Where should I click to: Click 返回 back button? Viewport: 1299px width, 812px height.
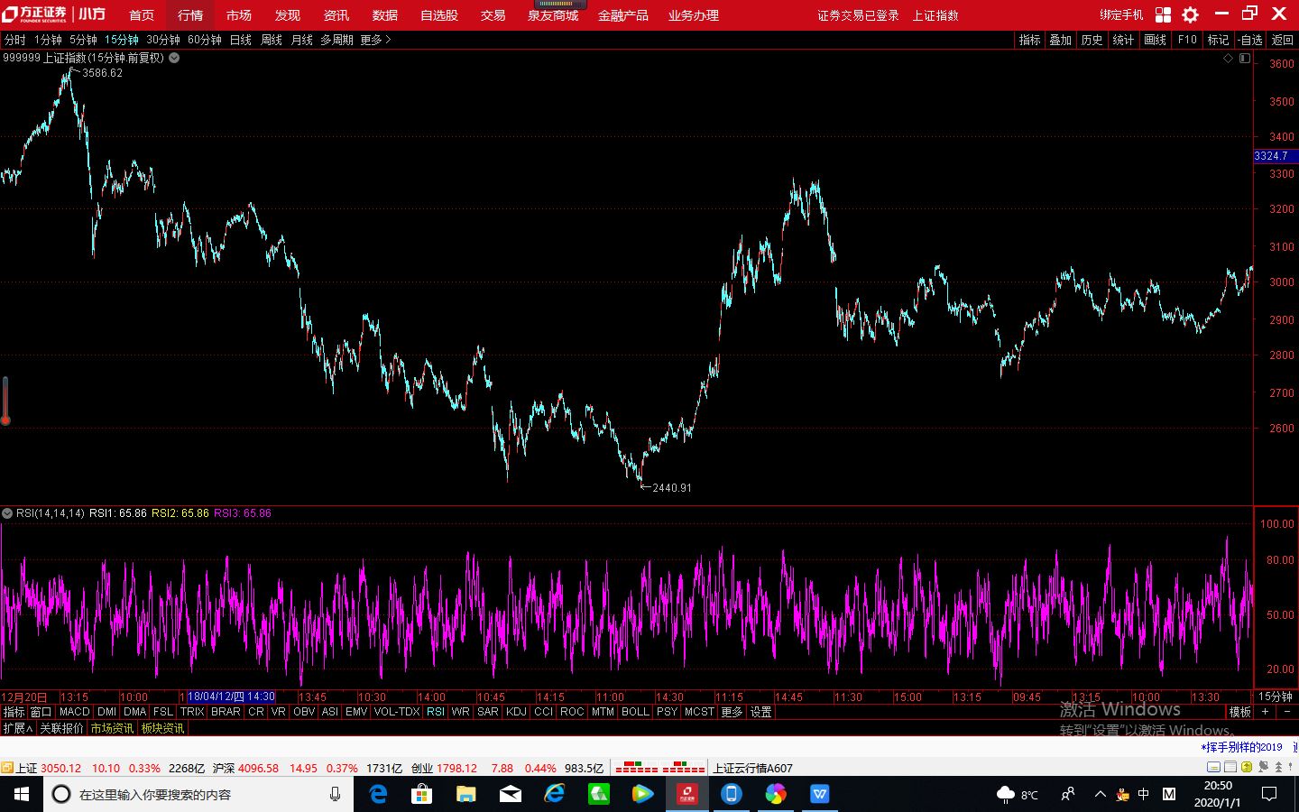(x=1282, y=40)
